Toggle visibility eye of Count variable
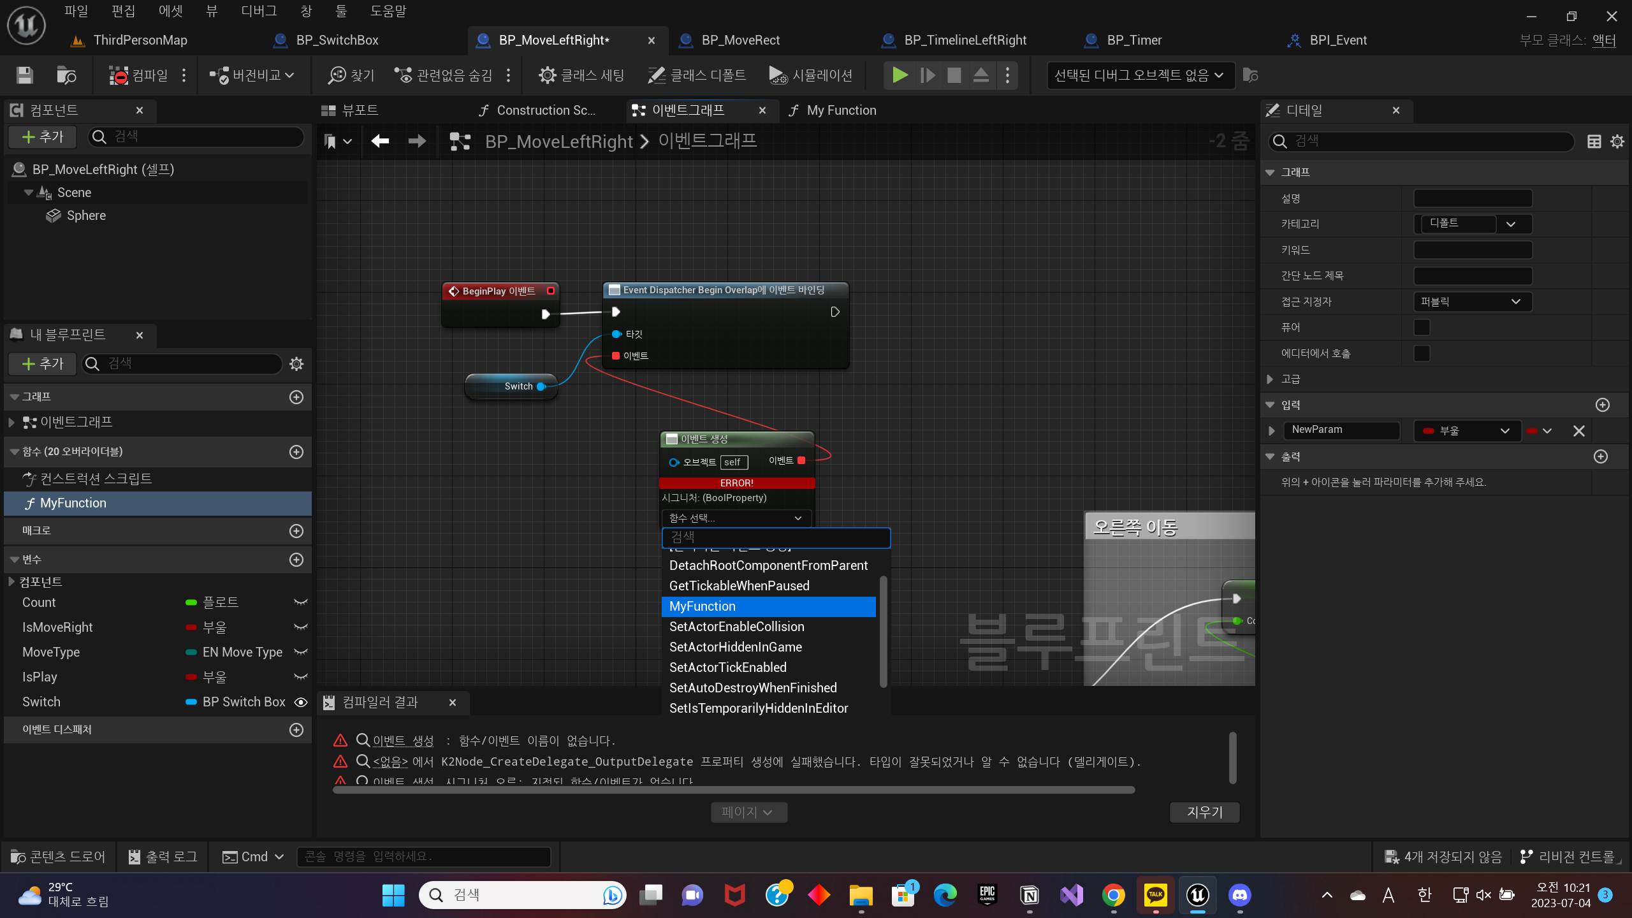 click(301, 602)
